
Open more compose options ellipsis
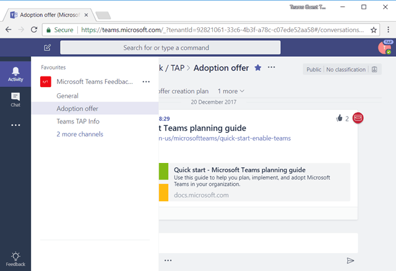[x=168, y=261]
